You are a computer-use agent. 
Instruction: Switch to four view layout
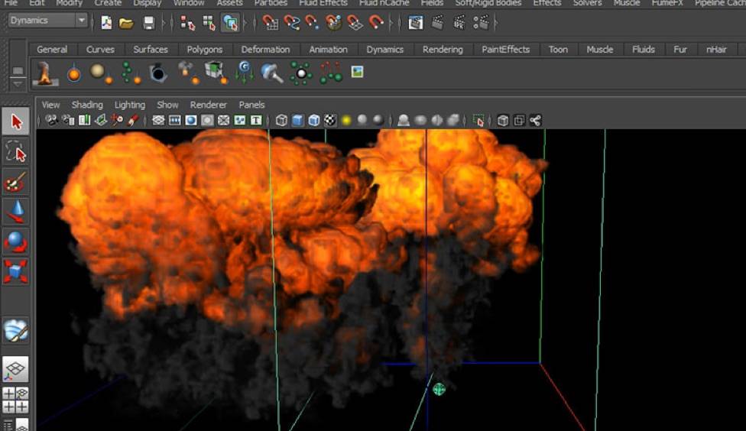(x=15, y=400)
